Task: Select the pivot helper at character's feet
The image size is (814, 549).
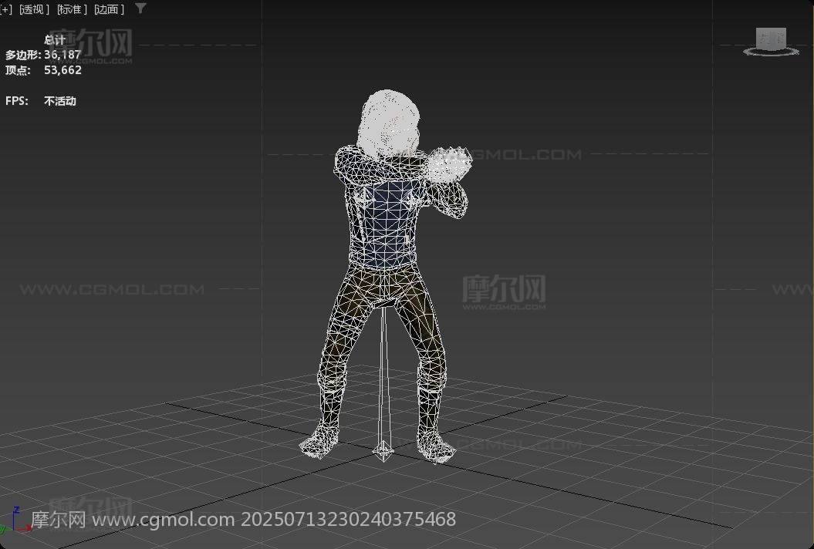Action: pyautogui.click(x=383, y=450)
